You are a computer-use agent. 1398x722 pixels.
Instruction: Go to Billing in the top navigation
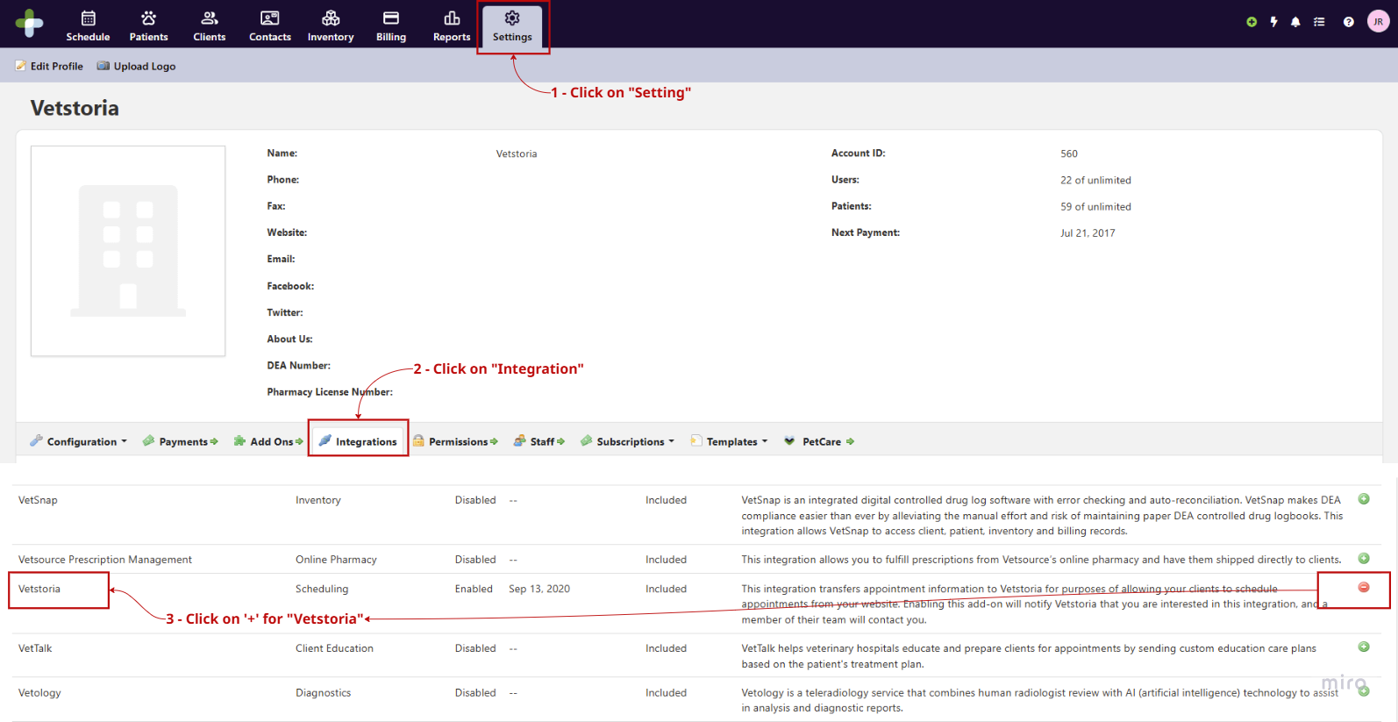(x=391, y=25)
